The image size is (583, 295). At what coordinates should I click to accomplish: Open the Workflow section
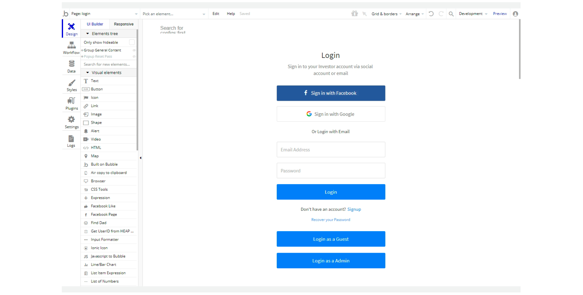71,48
